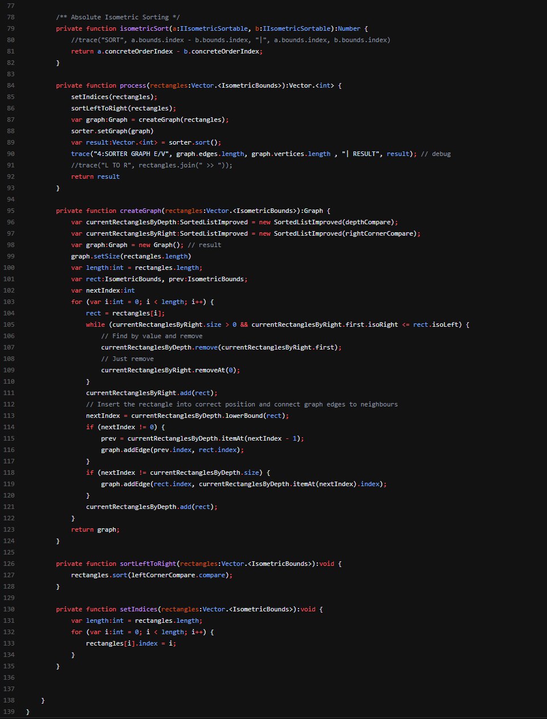This screenshot has height=719, width=547.
Task: Click the comment "// Just remove"
Action: [127, 359]
